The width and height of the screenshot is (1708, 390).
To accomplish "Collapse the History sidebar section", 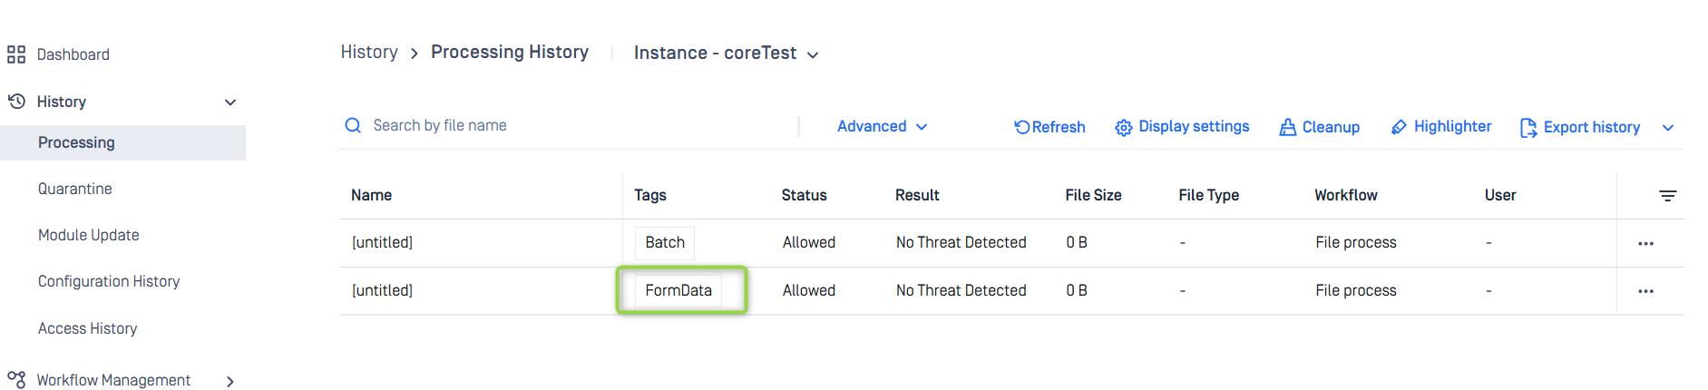I will coord(230,102).
